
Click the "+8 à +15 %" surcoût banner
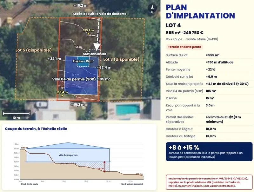click(x=209, y=152)
